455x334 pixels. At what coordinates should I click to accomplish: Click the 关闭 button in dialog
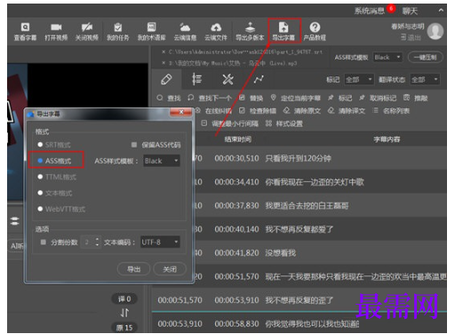[x=170, y=269]
